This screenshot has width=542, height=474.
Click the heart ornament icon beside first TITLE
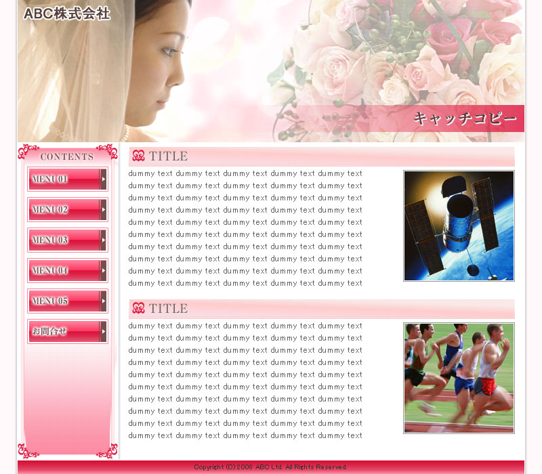[x=139, y=156]
